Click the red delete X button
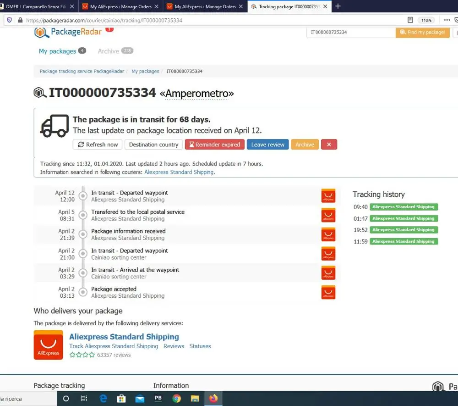 click(x=329, y=145)
